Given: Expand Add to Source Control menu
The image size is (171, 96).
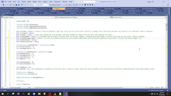Looking at the screenshot, I should coord(157,91).
